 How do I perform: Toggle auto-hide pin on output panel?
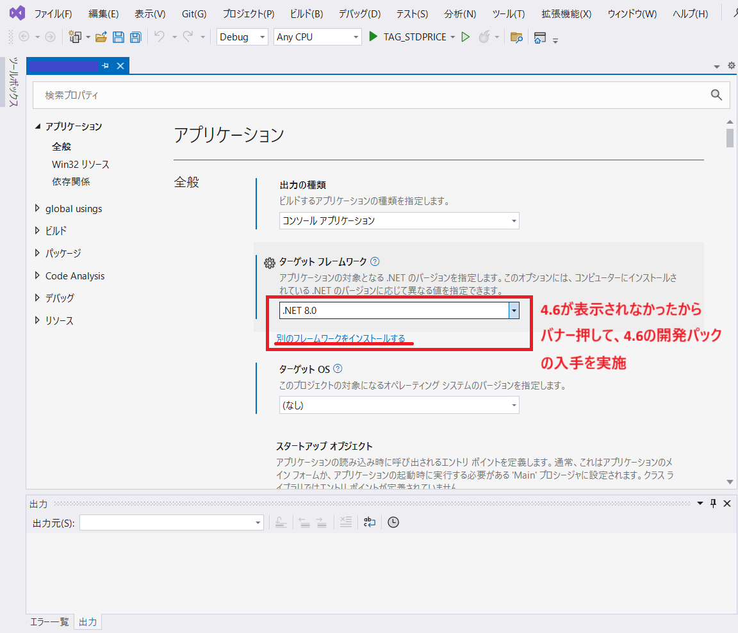[714, 504]
